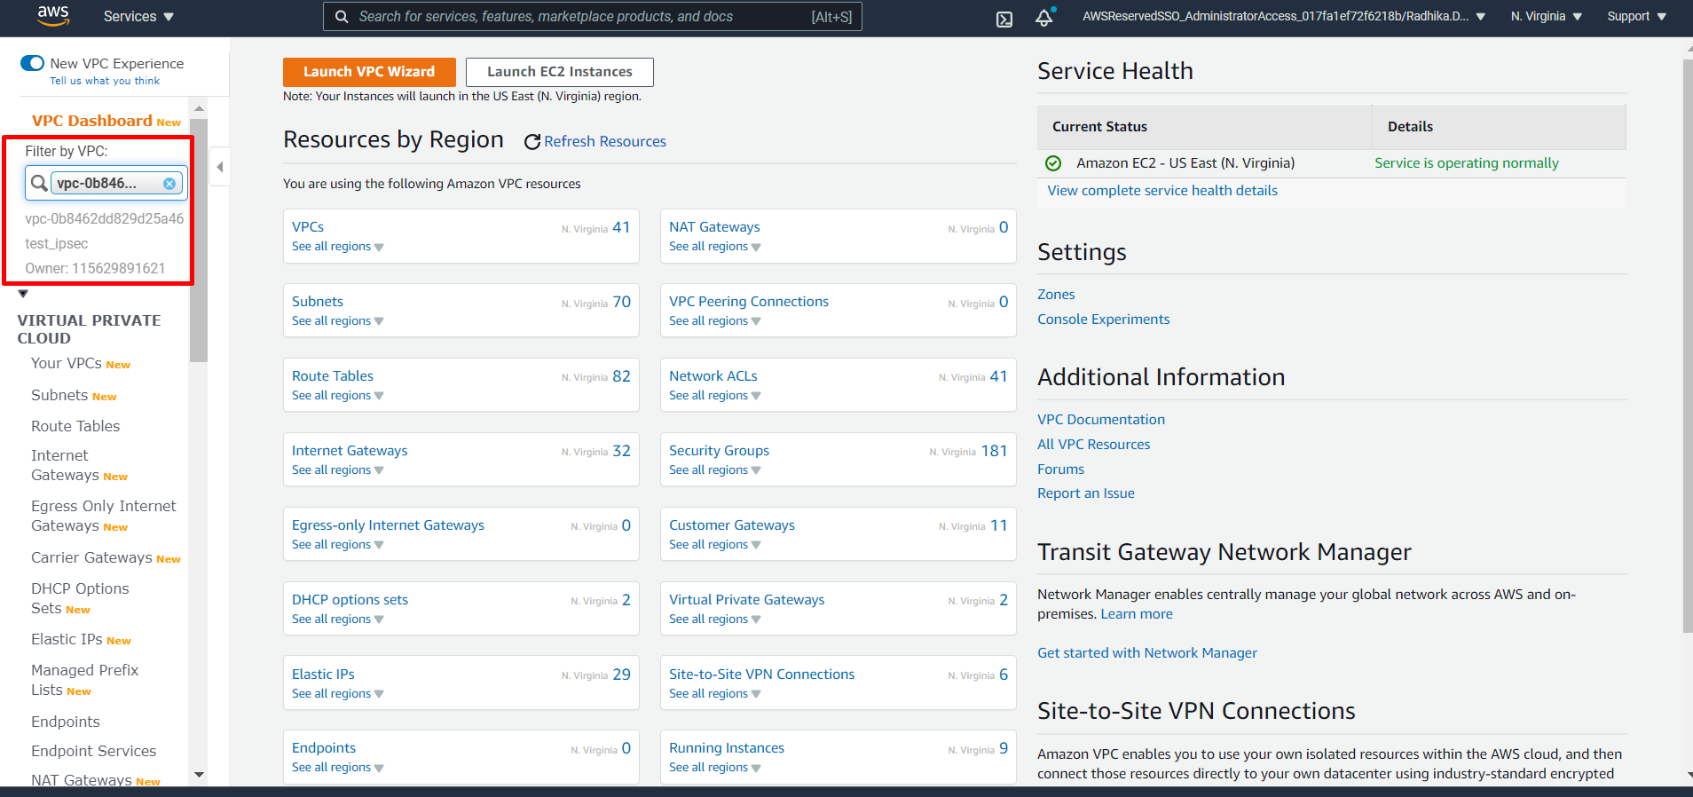Viewport: 1693px width, 797px height.
Task: Click the search magnifier in the top bar
Action: 342,17
